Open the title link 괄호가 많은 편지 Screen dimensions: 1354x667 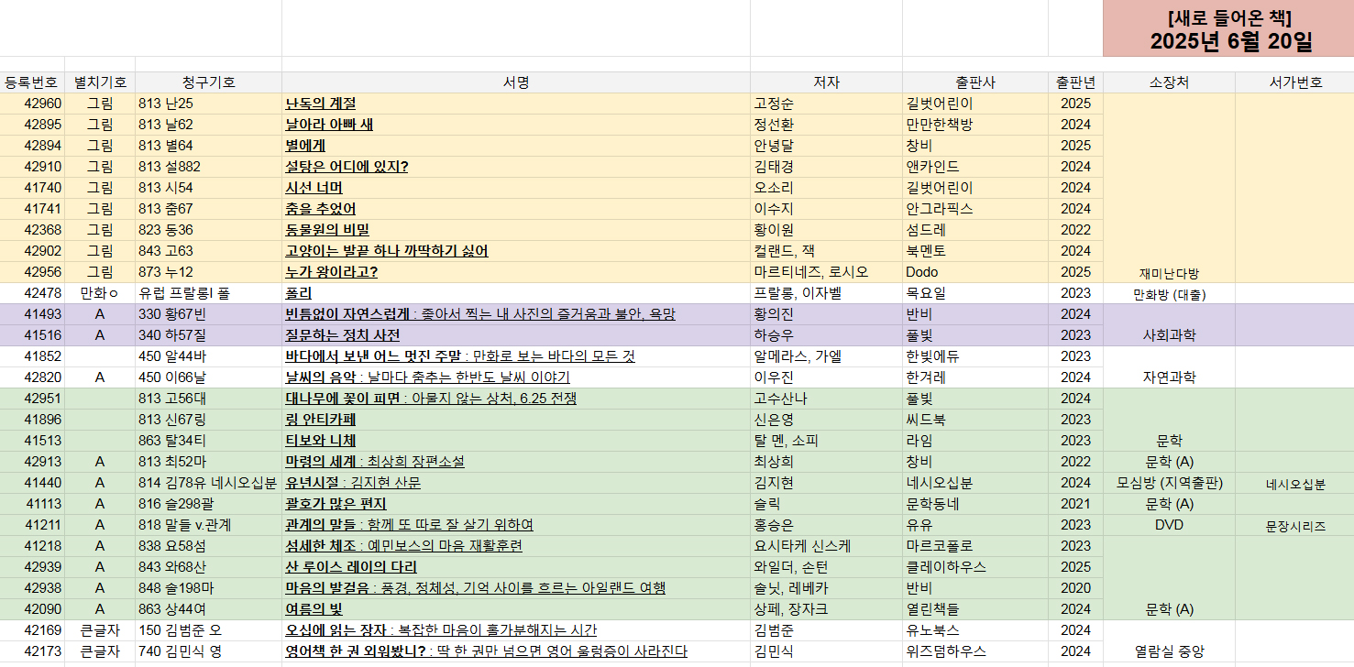pyautogui.click(x=336, y=504)
